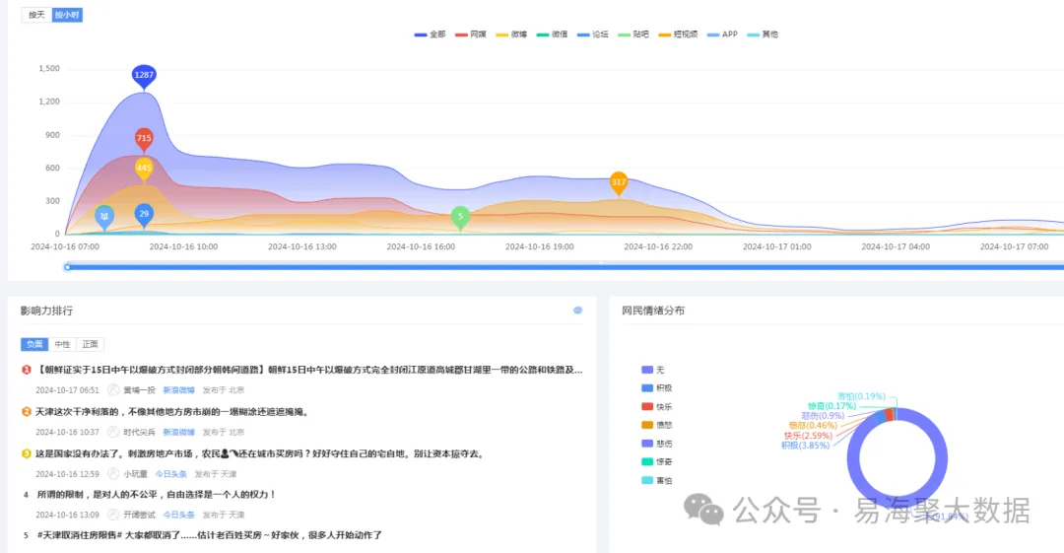
Task: Toggle the 微信 legend entry
Action: tap(553, 34)
